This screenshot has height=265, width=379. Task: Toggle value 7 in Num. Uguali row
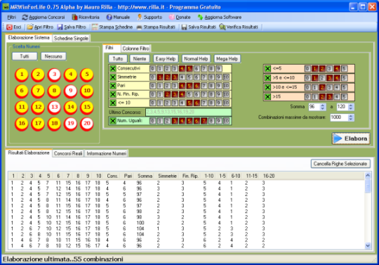pos(204,120)
